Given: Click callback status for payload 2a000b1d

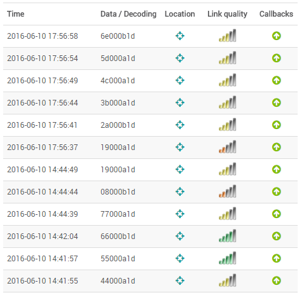Looking at the screenshot, I should [x=276, y=125].
